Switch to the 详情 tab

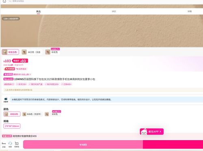[x=190, y=11]
